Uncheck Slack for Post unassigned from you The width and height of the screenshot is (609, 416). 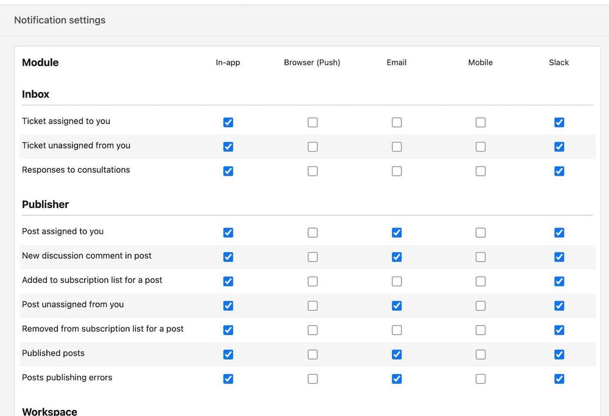coord(559,306)
